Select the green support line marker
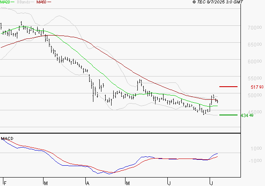265x186 pixels. coord(228,115)
